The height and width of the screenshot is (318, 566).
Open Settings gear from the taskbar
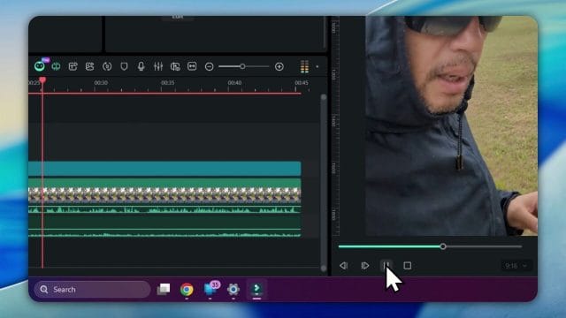(x=233, y=289)
